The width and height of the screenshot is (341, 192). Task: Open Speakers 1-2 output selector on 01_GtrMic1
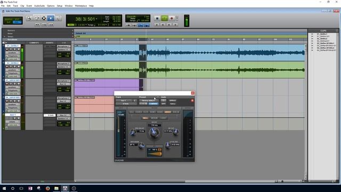point(64,50)
